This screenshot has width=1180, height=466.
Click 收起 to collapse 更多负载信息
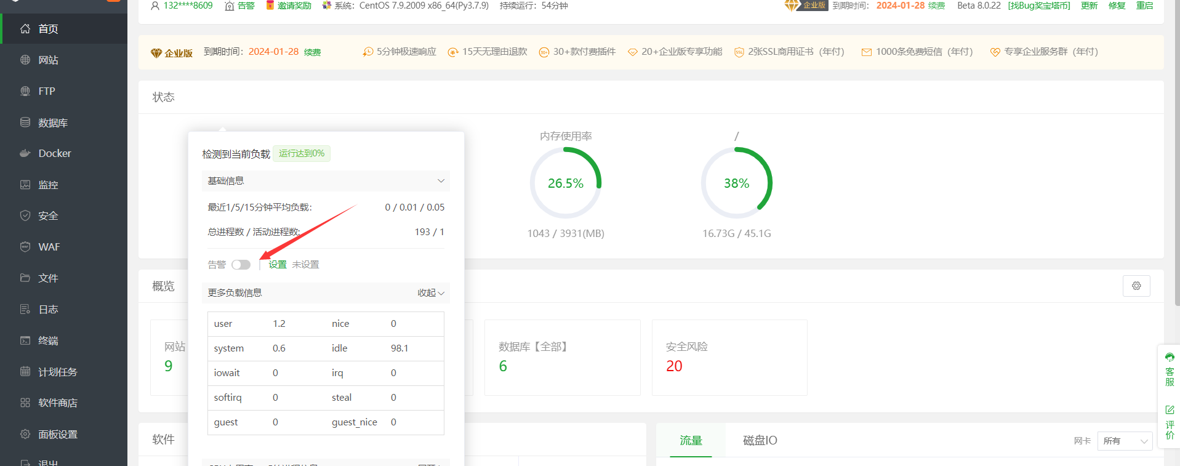coord(431,293)
